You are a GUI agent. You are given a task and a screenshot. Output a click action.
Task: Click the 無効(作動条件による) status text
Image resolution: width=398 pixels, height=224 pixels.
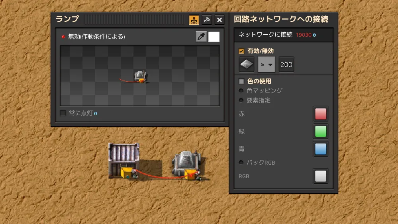click(96, 37)
